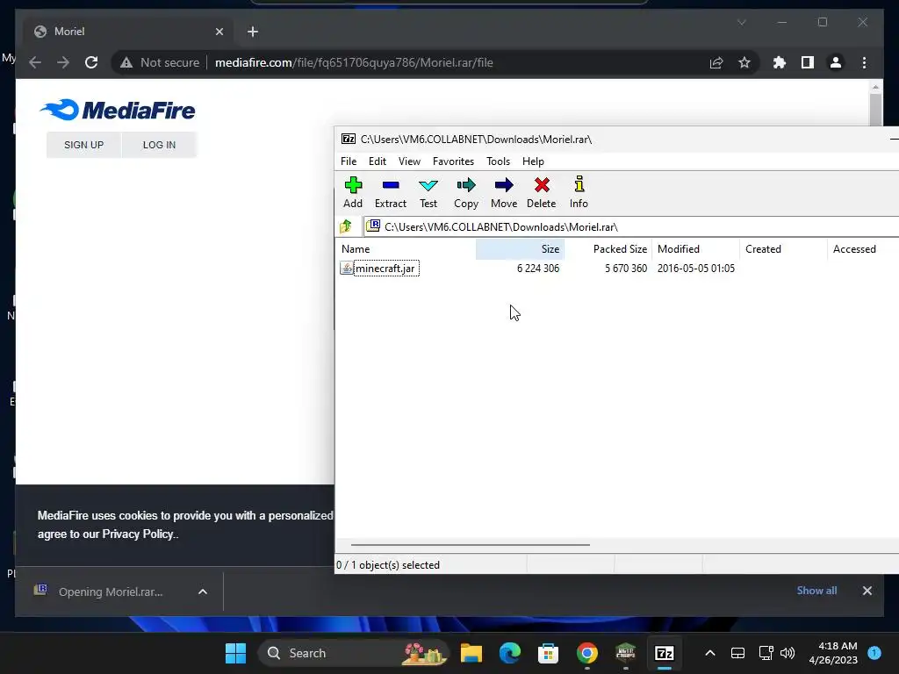The image size is (899, 674).
Task: Open the Privacy Policy link
Action: pos(138,534)
